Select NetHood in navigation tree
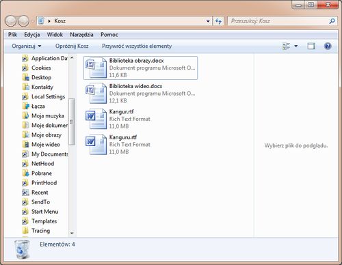 tap(42, 164)
